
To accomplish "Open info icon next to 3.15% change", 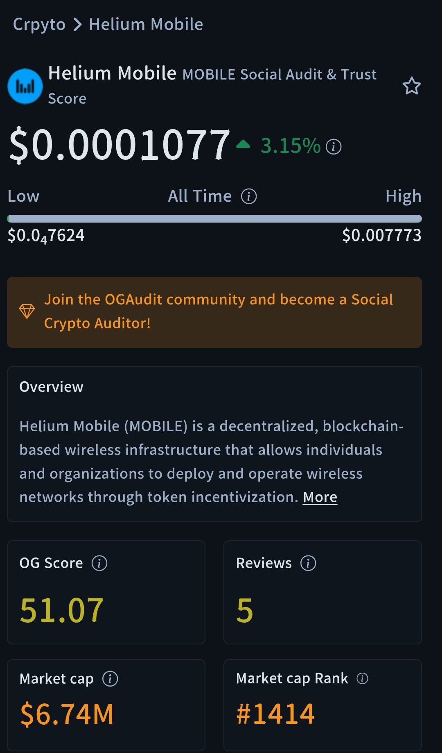I will 334,147.
